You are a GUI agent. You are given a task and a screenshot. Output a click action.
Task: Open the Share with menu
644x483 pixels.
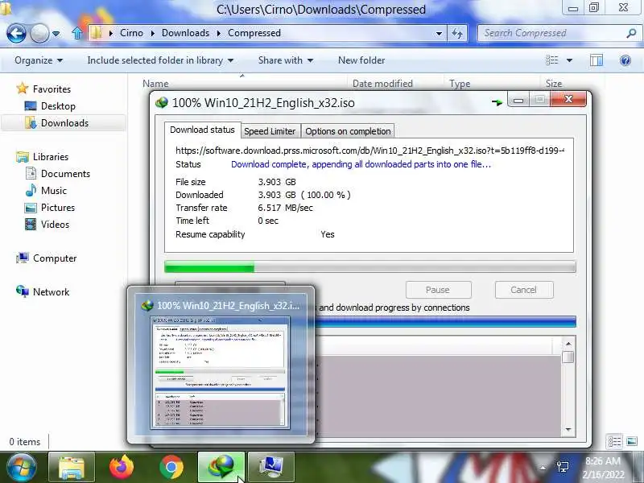click(286, 60)
